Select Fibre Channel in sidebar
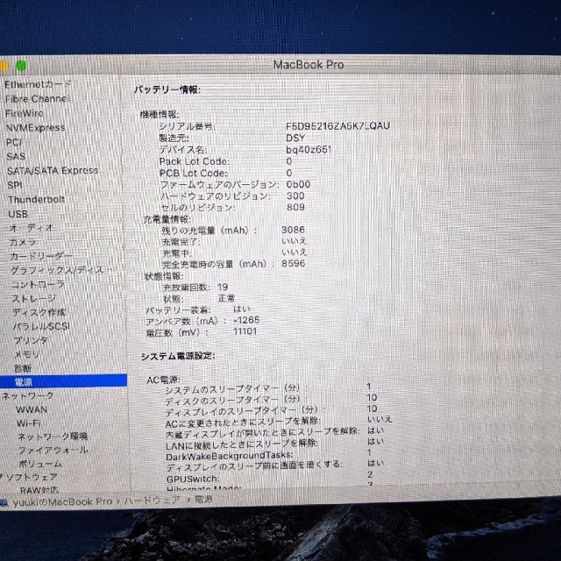 tap(36, 99)
